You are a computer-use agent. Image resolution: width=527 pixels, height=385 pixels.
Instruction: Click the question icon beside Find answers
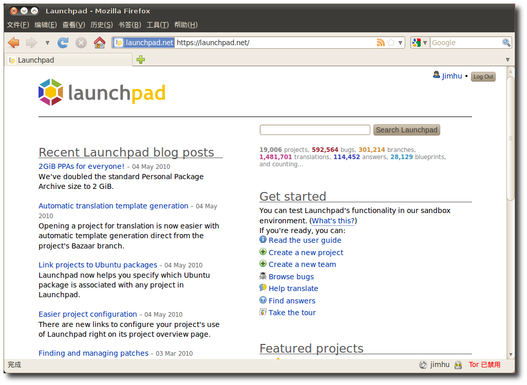263,300
